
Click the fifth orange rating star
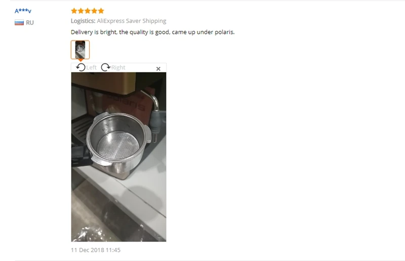[x=101, y=11]
